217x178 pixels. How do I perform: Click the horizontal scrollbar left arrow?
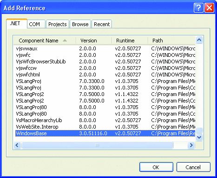pos(17,145)
